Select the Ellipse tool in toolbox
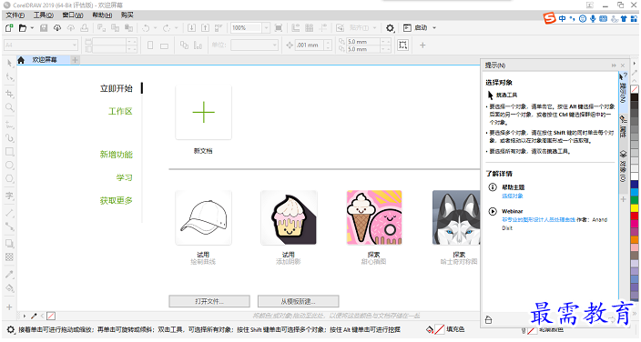Image resolution: width=641 pixels, height=342 pixels. click(9, 166)
